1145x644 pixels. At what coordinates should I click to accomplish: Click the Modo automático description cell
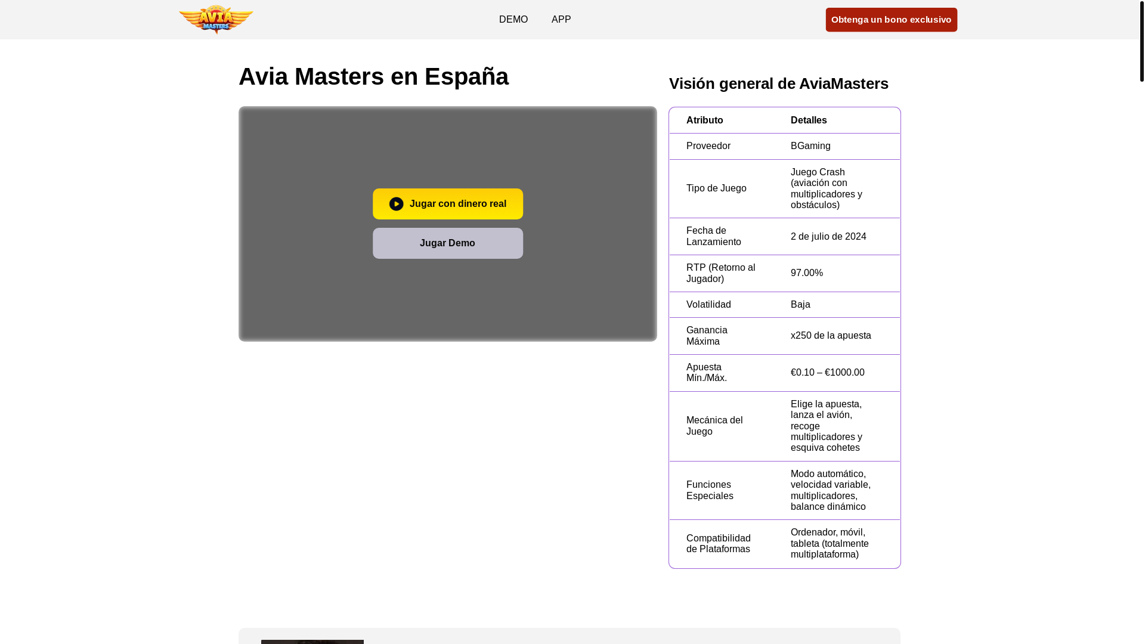click(x=831, y=490)
